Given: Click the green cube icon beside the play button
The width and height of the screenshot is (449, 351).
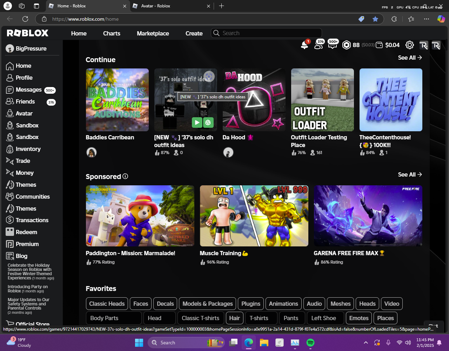Looking at the screenshot, I should pos(208,122).
